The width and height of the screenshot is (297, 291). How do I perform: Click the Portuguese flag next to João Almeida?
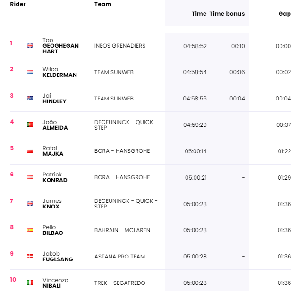click(30, 125)
